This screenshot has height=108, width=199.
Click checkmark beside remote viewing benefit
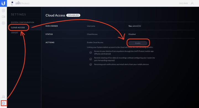pos(91,59)
